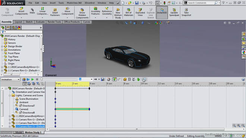Open the File menu

pos(30,3)
